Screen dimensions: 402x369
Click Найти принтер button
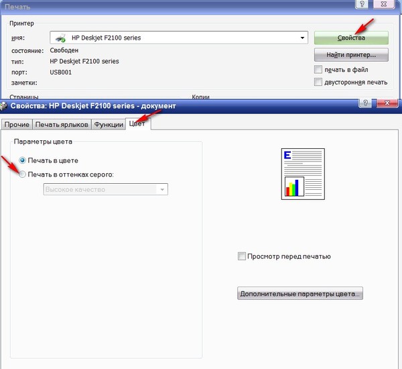[351, 55]
